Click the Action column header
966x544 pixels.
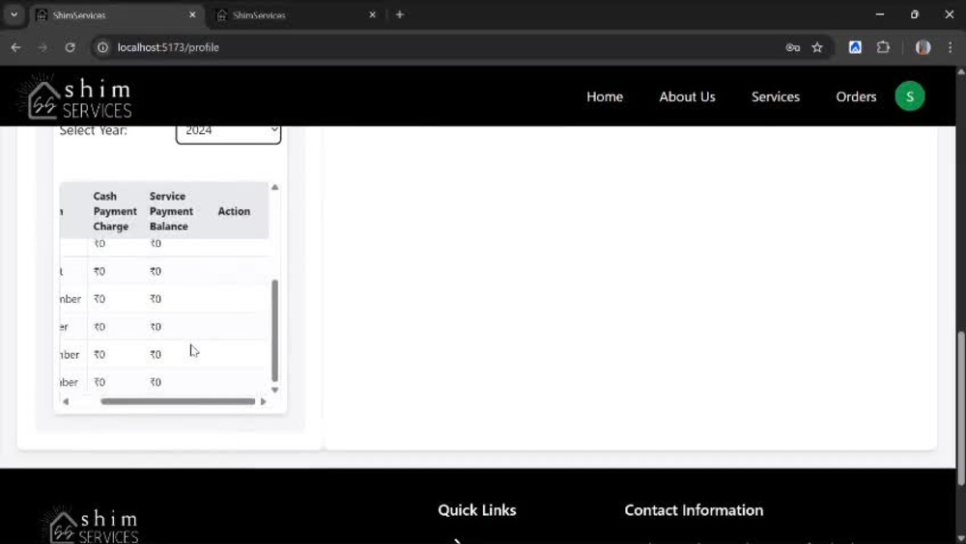[234, 211]
